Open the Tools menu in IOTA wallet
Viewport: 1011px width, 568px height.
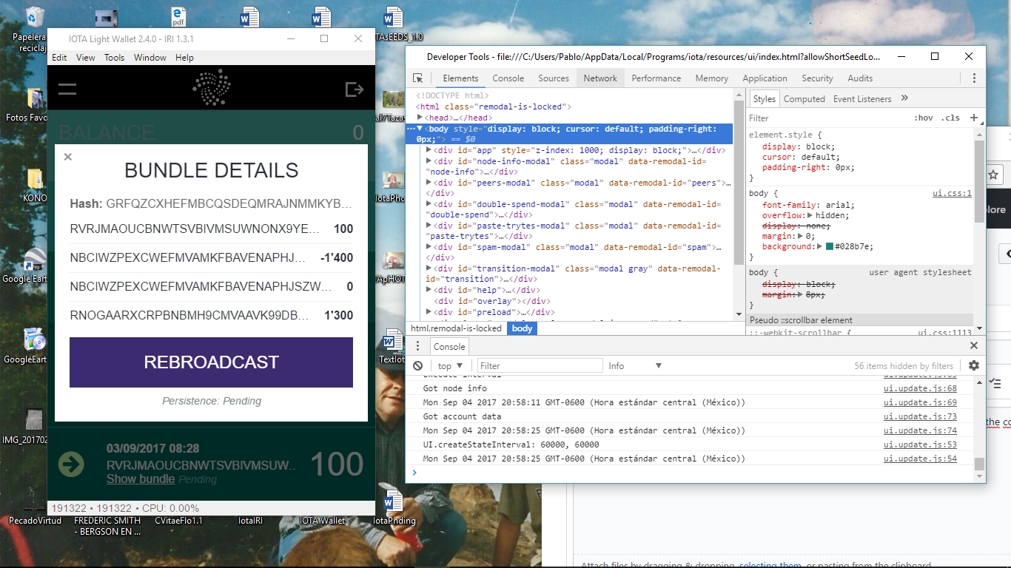[114, 57]
